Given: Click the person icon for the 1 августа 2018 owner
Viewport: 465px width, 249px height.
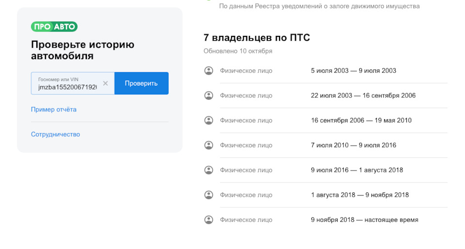Looking at the screenshot, I should tap(209, 195).
